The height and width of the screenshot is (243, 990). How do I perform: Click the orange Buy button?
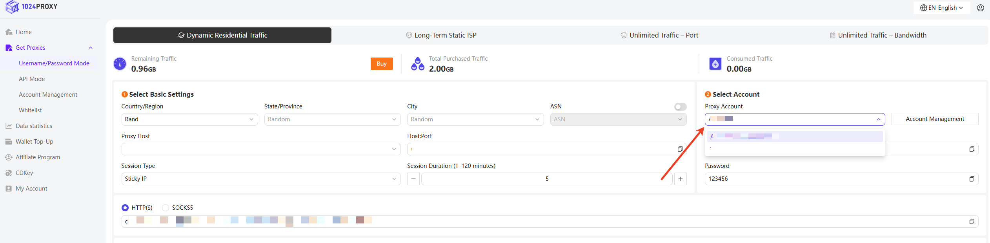381,64
